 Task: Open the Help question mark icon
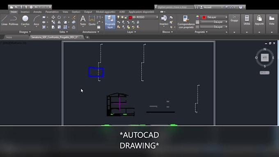pos(240,7)
